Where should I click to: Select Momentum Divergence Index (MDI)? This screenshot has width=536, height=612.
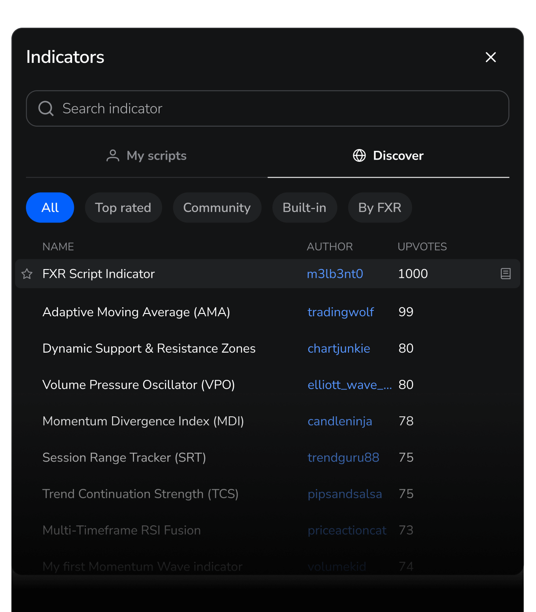(143, 421)
